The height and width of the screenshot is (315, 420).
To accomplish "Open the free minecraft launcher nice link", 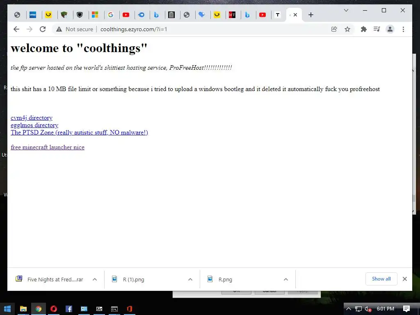I will pos(48,147).
